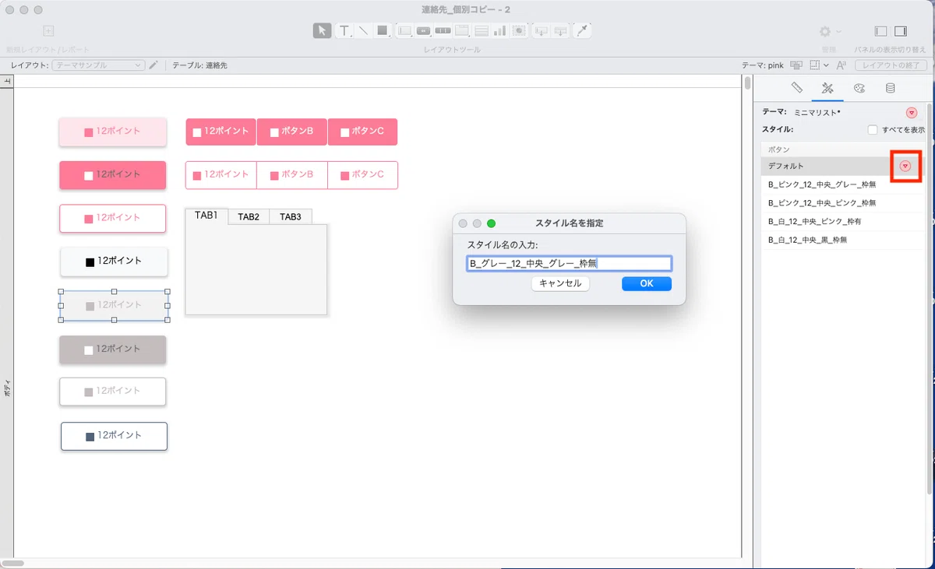Click OK in the style name dialog
The height and width of the screenshot is (569, 935).
[x=647, y=283]
